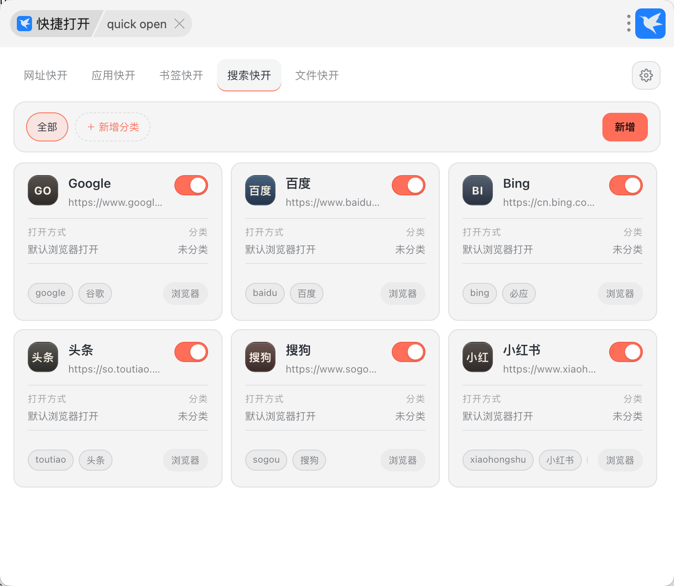Click the blue bird logo top right

click(650, 24)
